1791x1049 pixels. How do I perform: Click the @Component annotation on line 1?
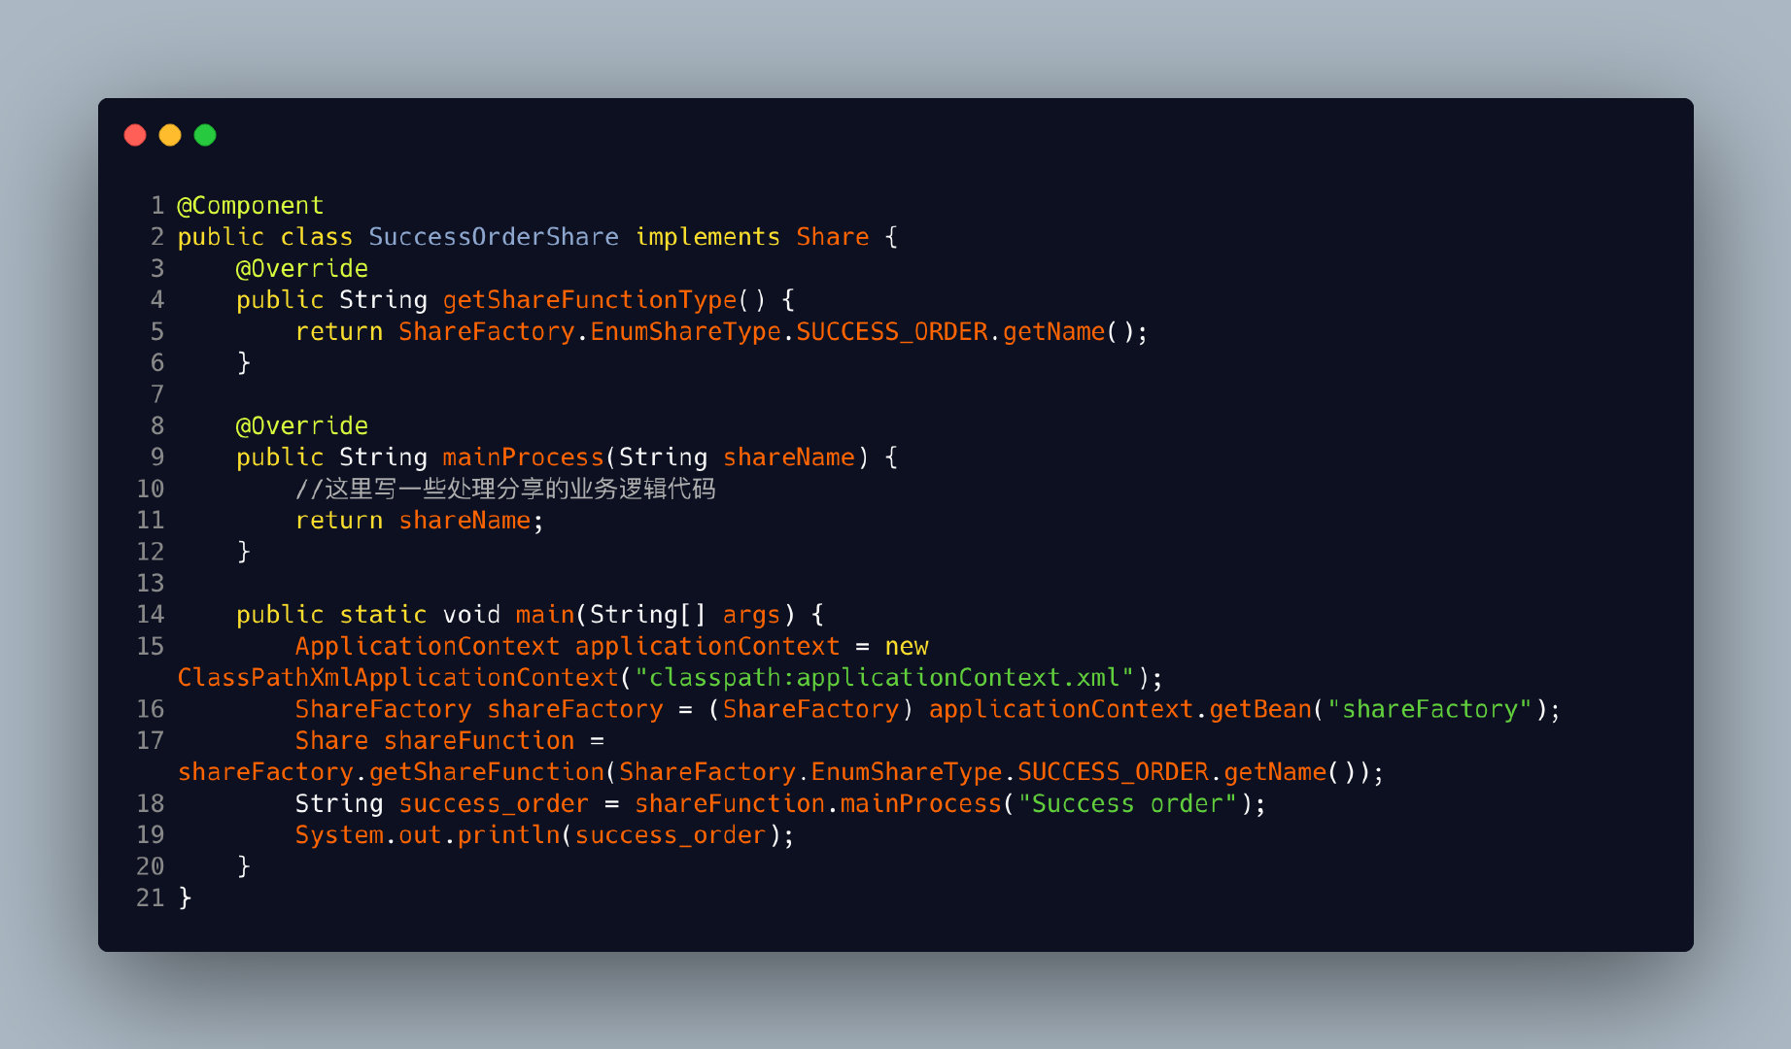[x=251, y=206]
